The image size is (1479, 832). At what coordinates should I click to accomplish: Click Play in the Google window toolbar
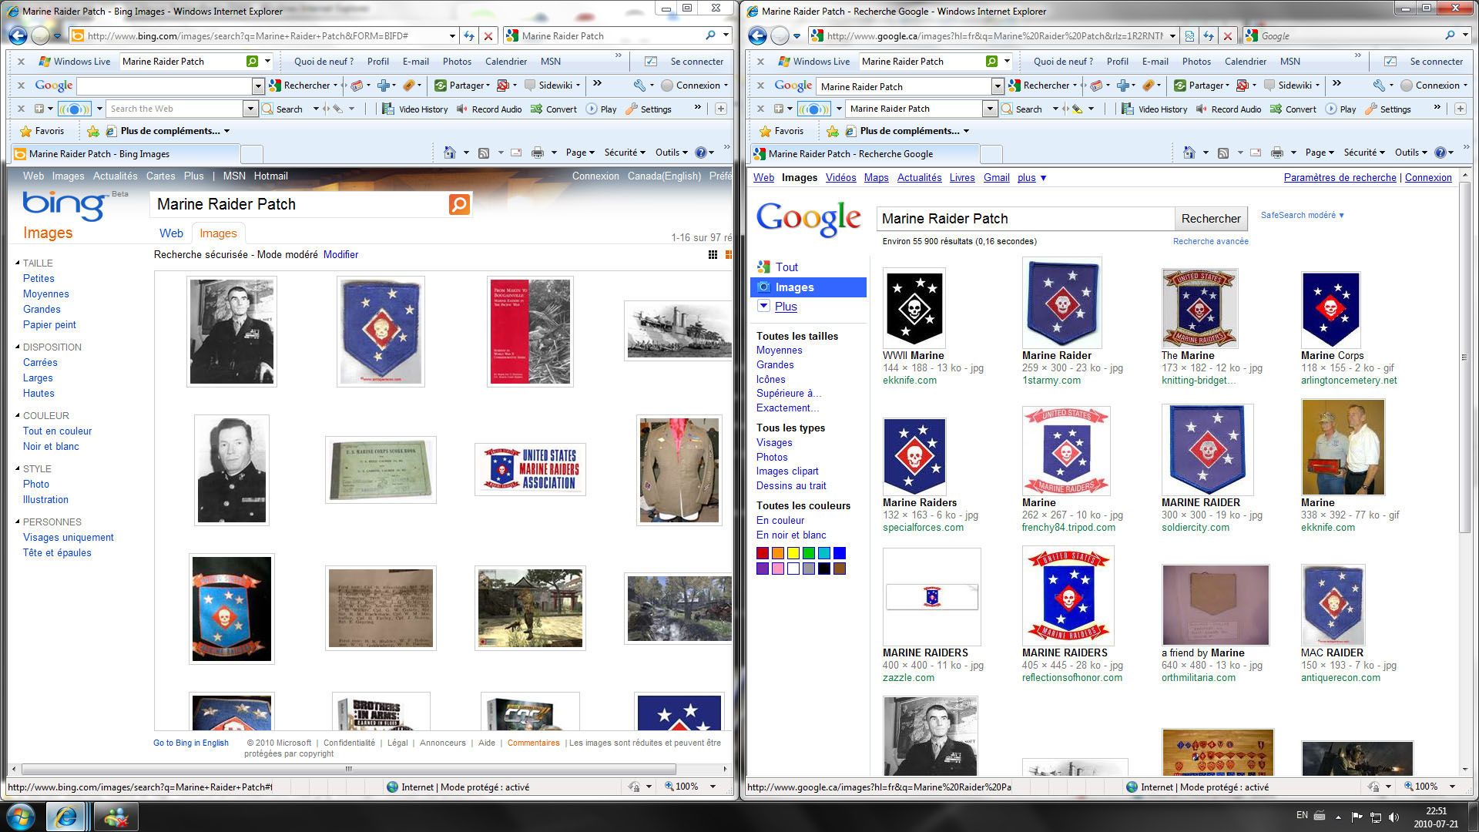coord(1340,109)
